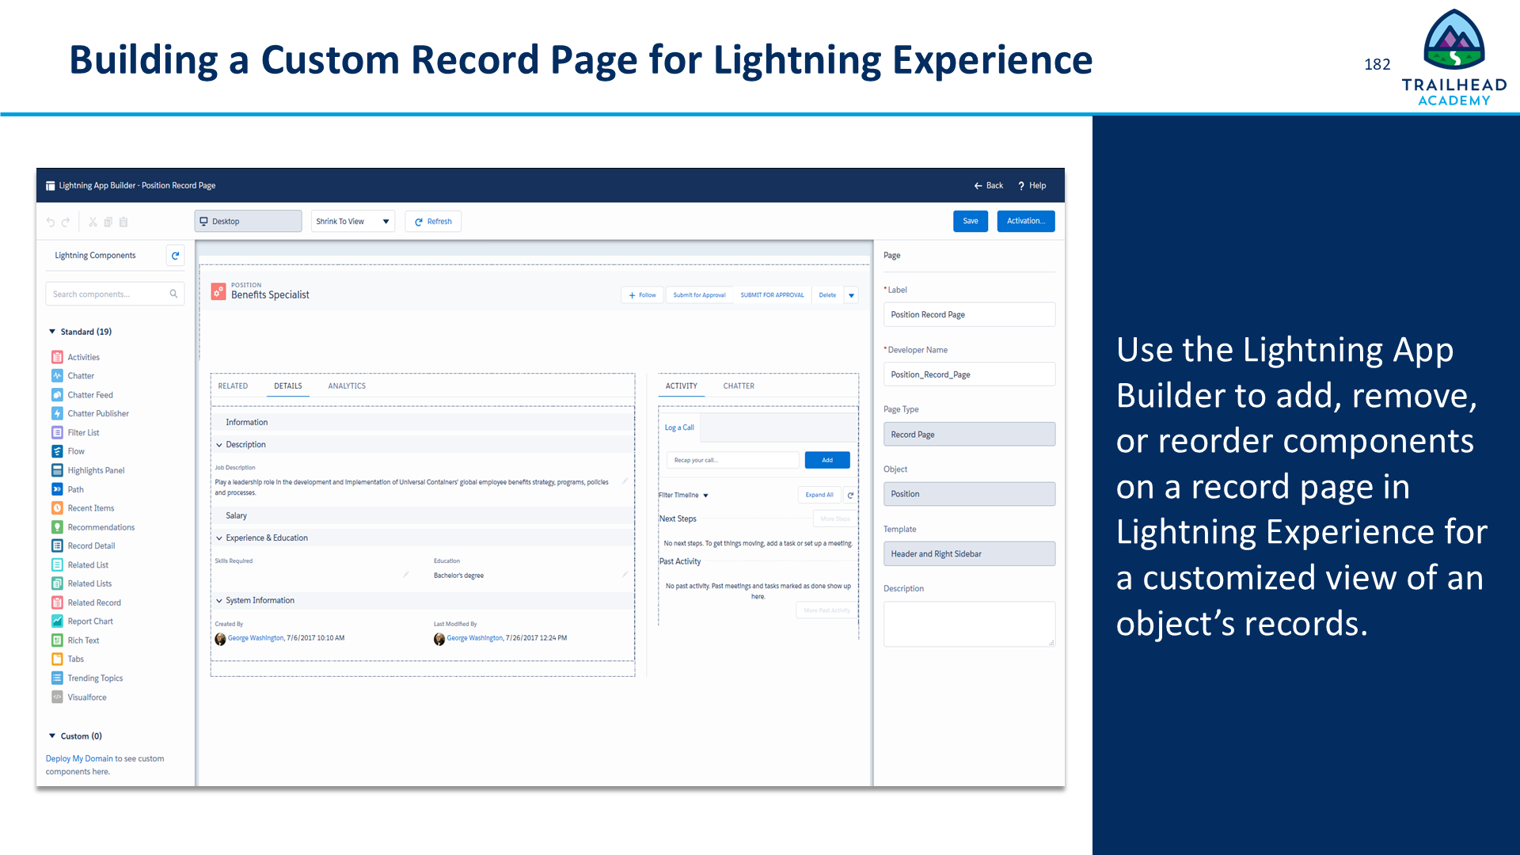Select the Filter List component icon
This screenshot has width=1520, height=855.
pos(57,432)
